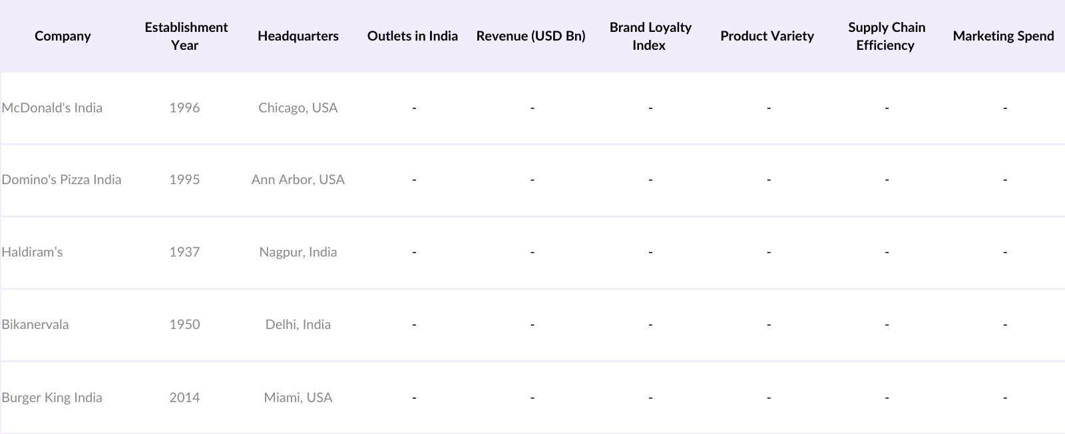Click the Domino's Pizza India cell
The height and width of the screenshot is (434, 1065).
pyautogui.click(x=61, y=179)
